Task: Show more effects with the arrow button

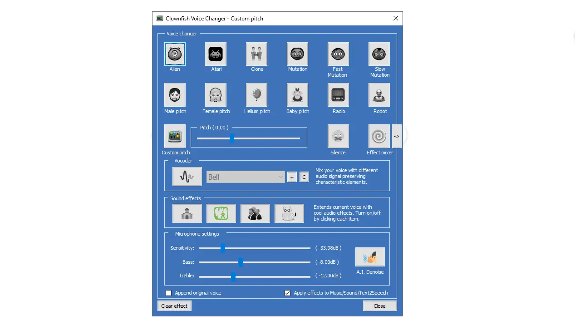Action: coord(397,136)
